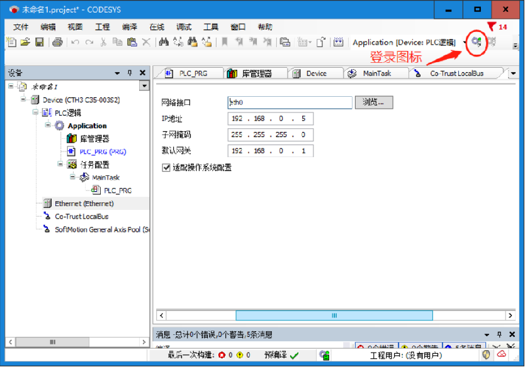Viewport: 525px width, 367px height.
Task: Click the Redo arrow icon
Action: [89, 42]
